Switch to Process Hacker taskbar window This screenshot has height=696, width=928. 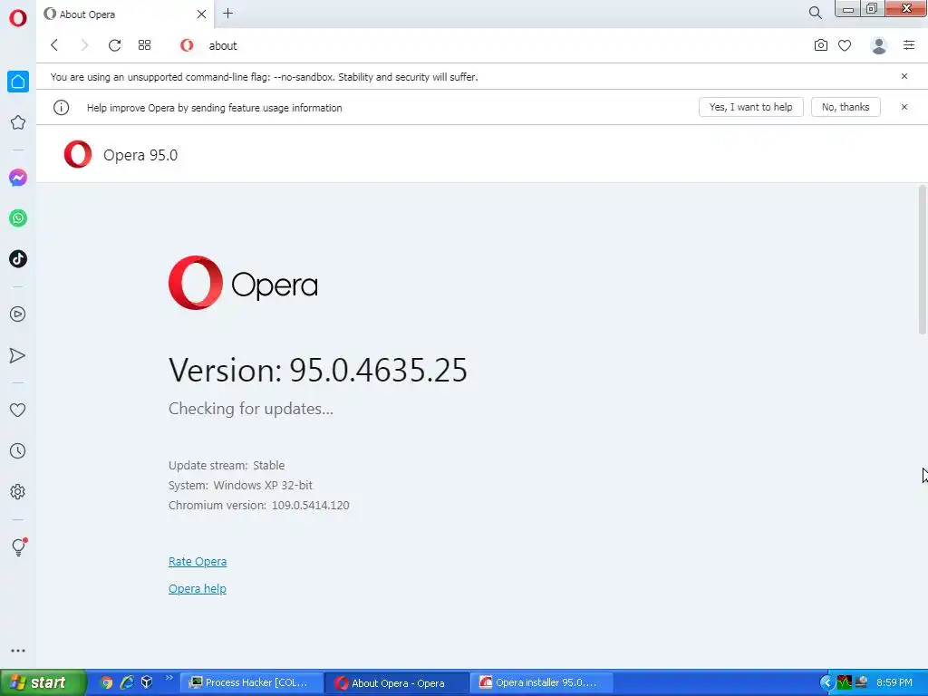point(251,683)
